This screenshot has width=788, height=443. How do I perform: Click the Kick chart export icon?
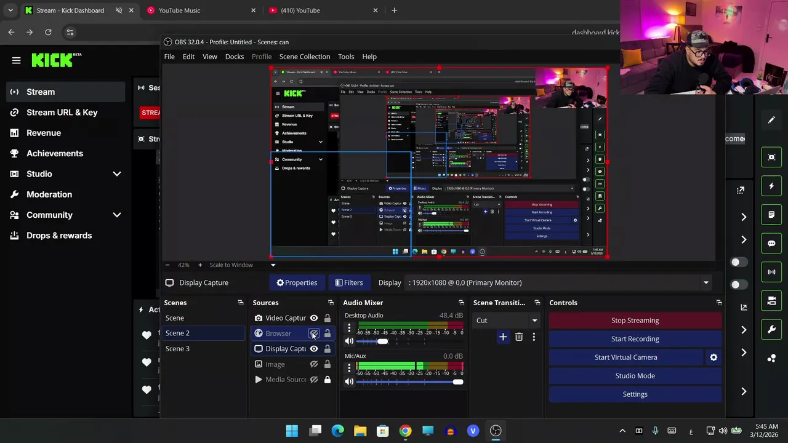coord(744,307)
